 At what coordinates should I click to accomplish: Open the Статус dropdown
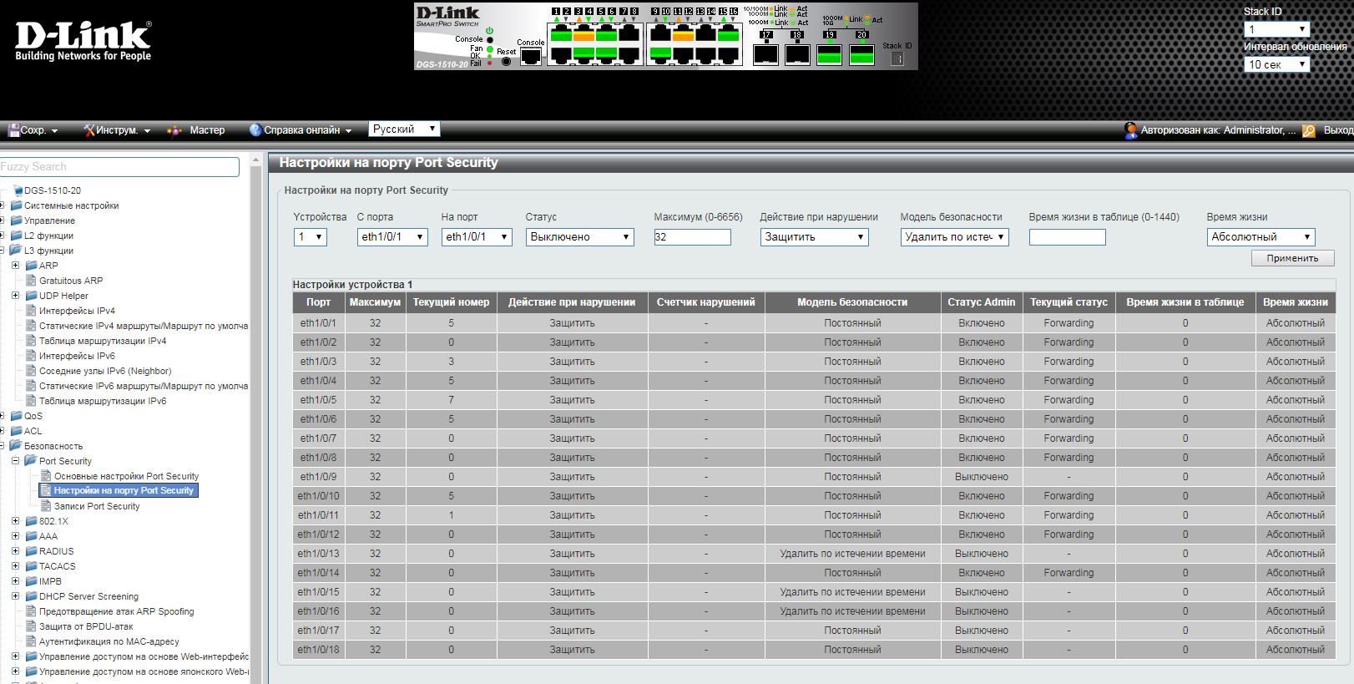(x=579, y=237)
